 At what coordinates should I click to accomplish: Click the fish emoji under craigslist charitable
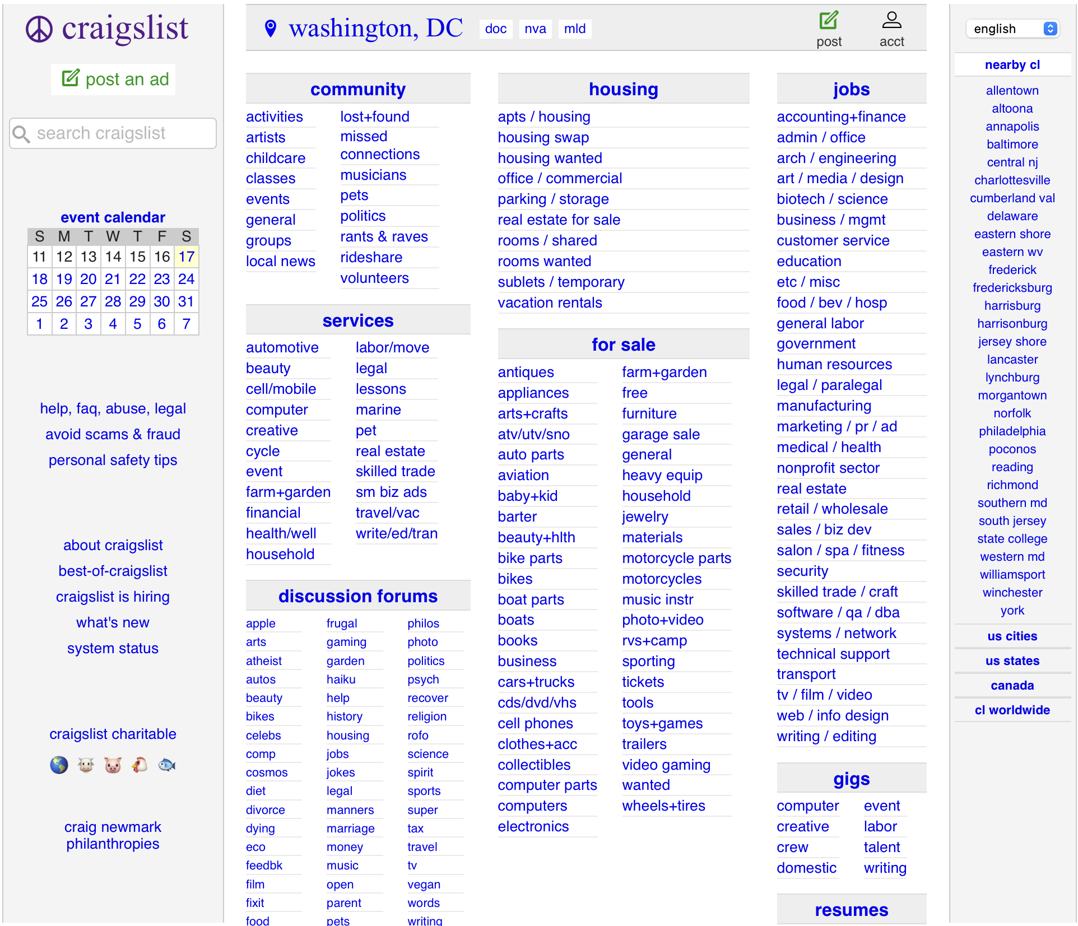166,765
